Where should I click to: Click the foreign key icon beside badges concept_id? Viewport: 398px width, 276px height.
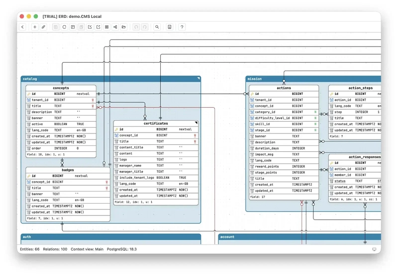point(29,182)
